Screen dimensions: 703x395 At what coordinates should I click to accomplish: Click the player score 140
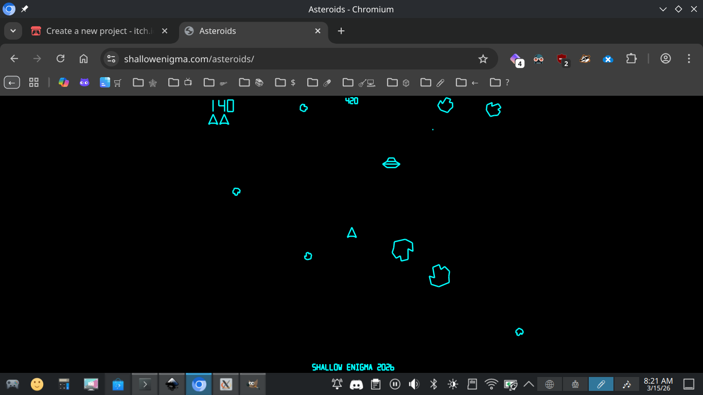coord(222,106)
